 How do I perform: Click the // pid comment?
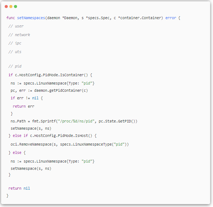15,66
